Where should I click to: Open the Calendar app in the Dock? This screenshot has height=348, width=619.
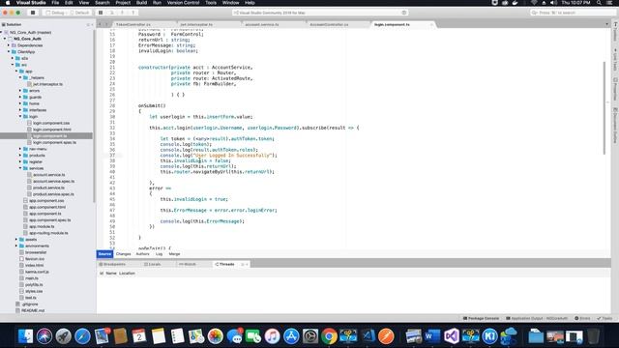click(139, 336)
